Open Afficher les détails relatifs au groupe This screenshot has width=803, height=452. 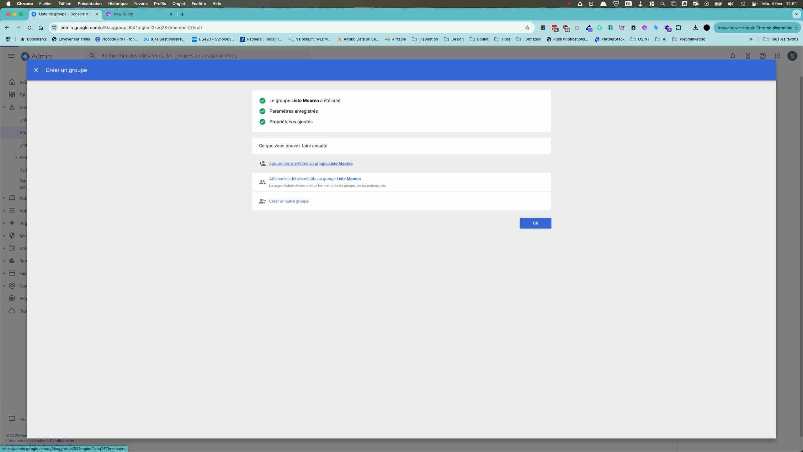pos(315,179)
